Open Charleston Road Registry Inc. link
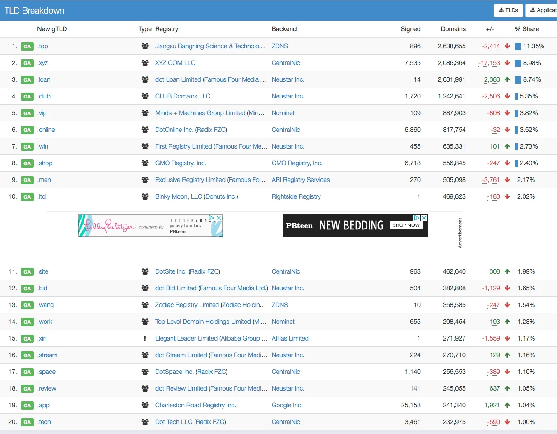 tap(195, 405)
